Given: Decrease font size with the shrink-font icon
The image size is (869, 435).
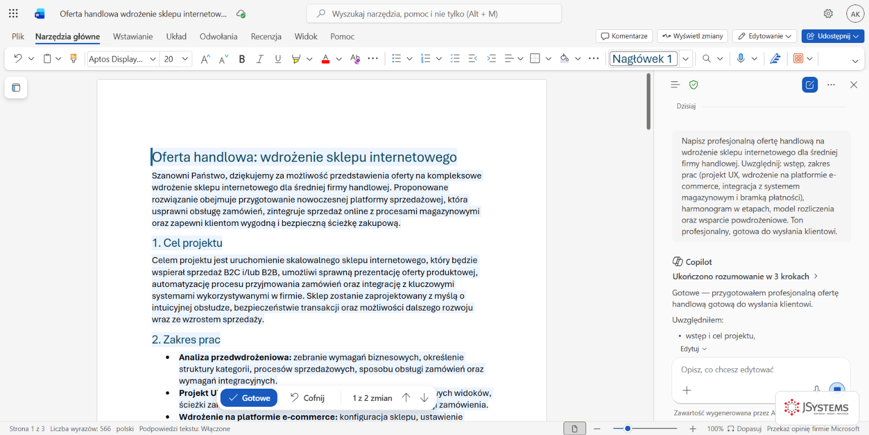Looking at the screenshot, I should tap(223, 58).
